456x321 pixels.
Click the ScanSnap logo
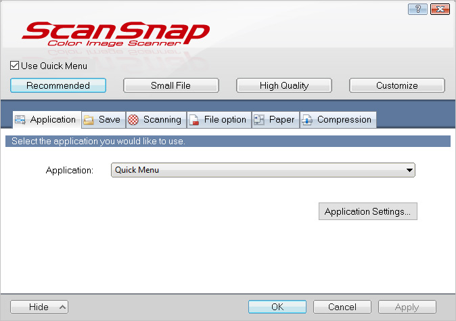(x=116, y=34)
